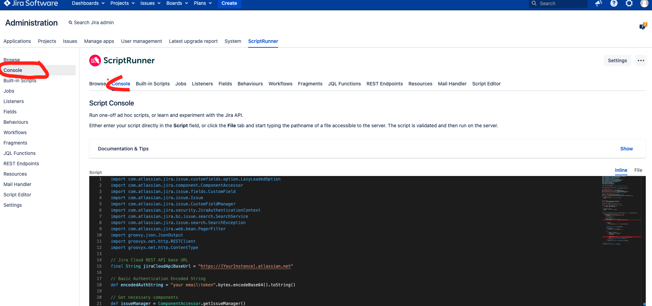Expand the Projects dropdown in the top navigation
Viewport: 652px width, 306px height.
click(x=122, y=3)
